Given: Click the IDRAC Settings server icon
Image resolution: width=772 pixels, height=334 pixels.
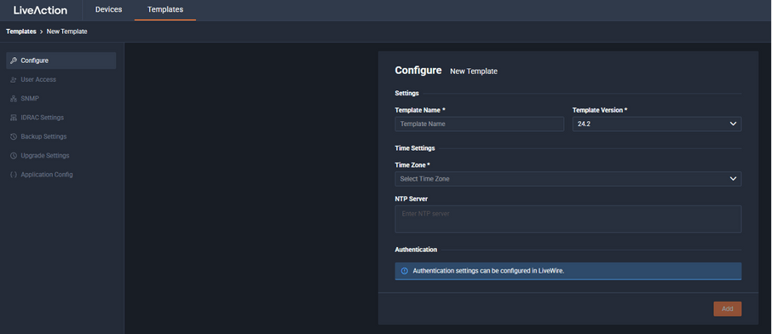Looking at the screenshot, I should [14, 118].
